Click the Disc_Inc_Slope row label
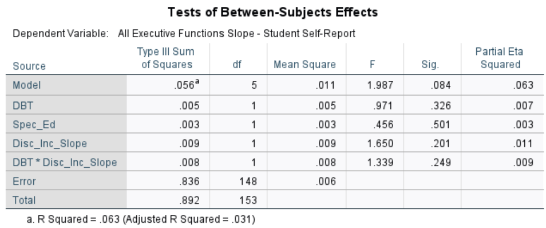The width and height of the screenshot is (546, 228). (50, 143)
